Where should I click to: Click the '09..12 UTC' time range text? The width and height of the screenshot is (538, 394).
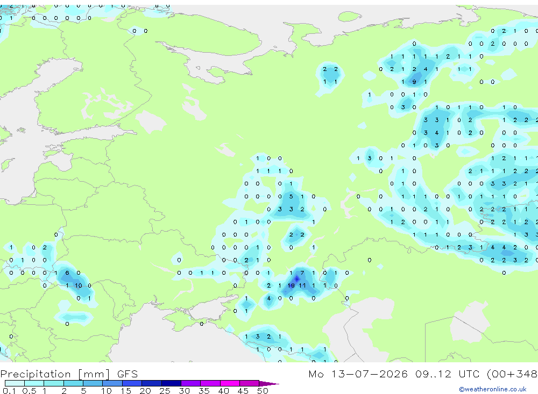[x=447, y=374]
